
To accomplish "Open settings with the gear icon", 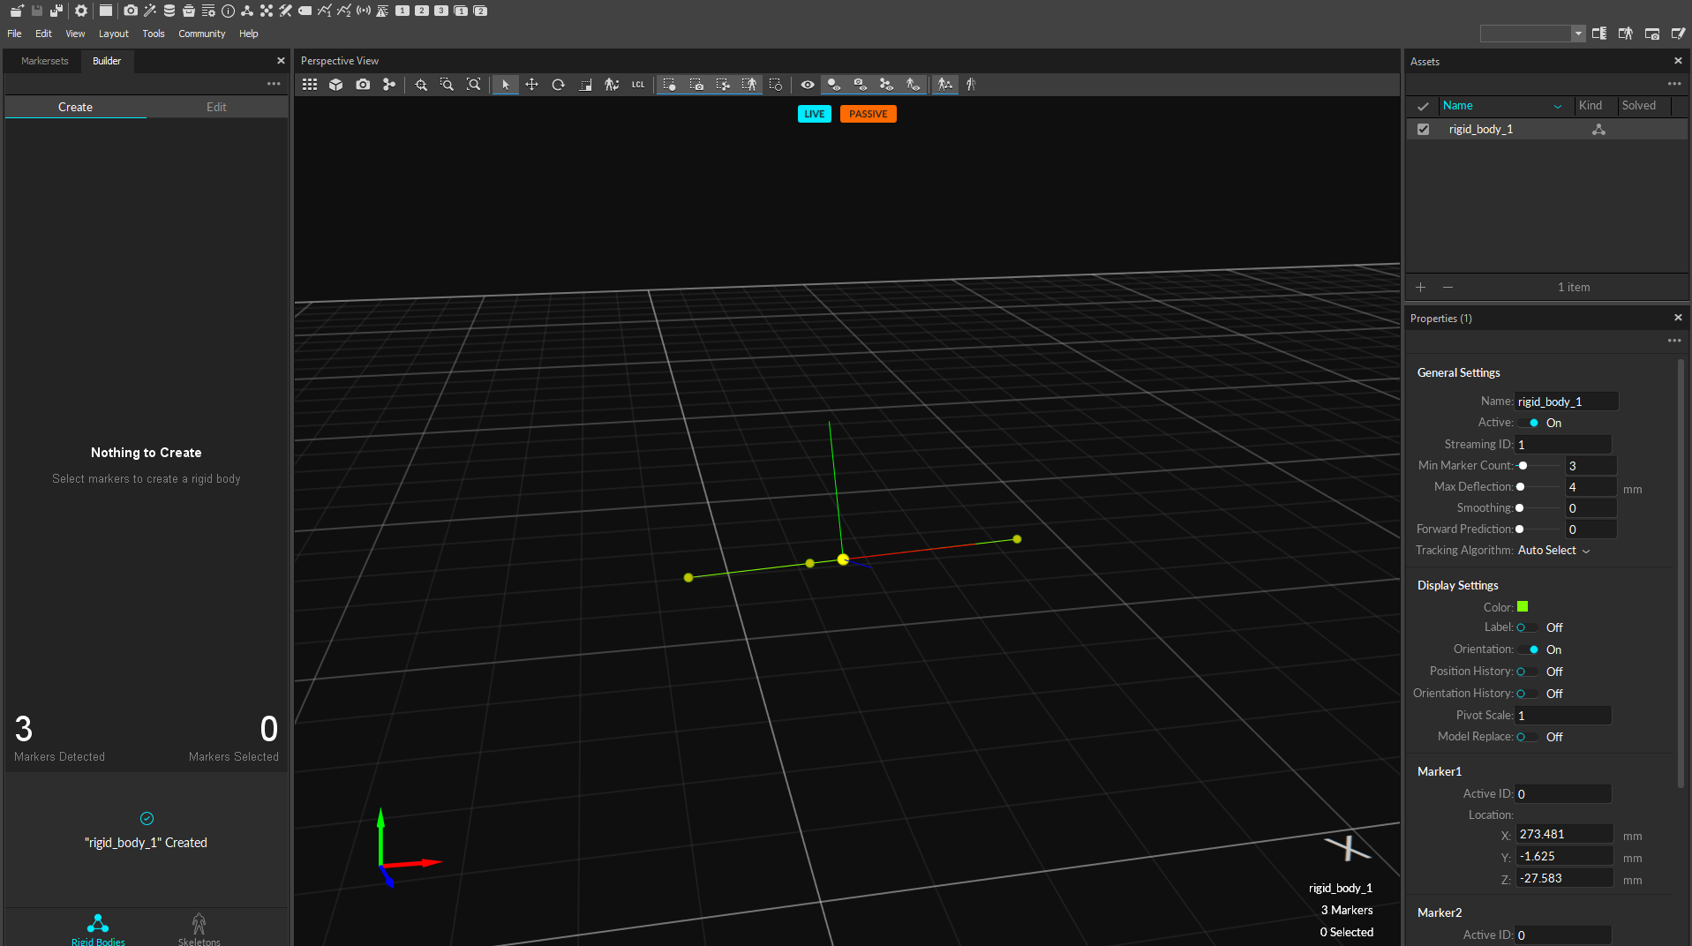I will 81,11.
